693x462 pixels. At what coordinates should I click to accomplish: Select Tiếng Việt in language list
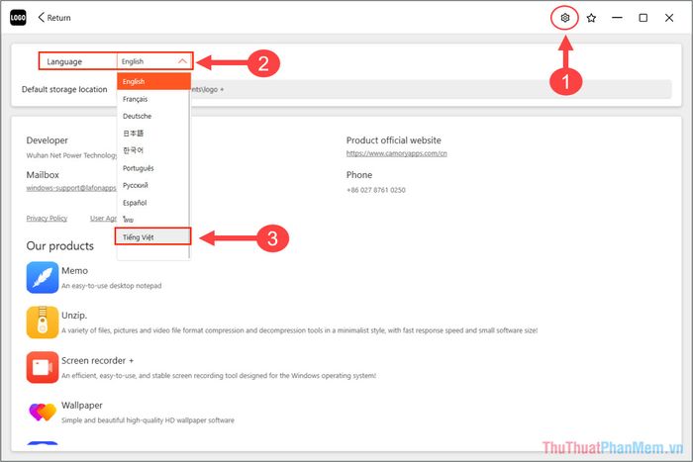pos(152,236)
